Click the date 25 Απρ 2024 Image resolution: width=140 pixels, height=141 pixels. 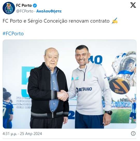pyautogui.click(x=31, y=134)
